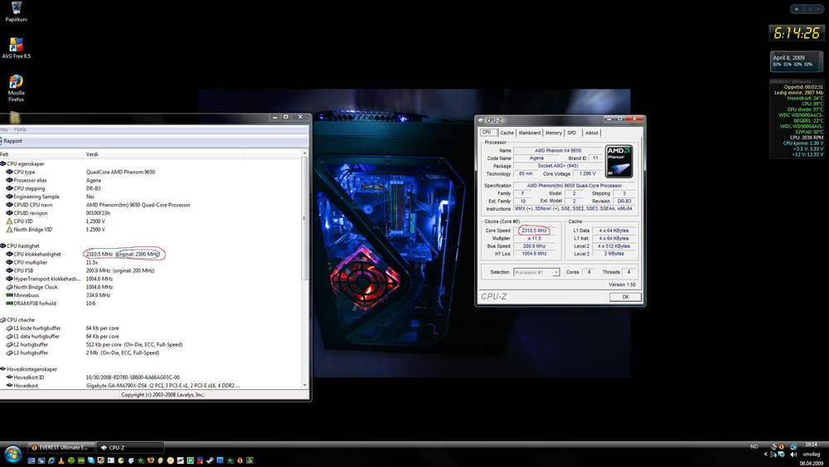Select the North Bridge Clock row

tap(151, 287)
